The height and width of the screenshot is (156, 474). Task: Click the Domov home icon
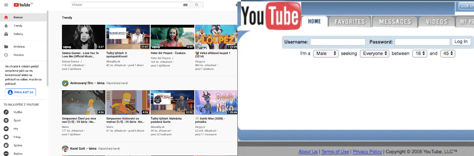click(6, 17)
